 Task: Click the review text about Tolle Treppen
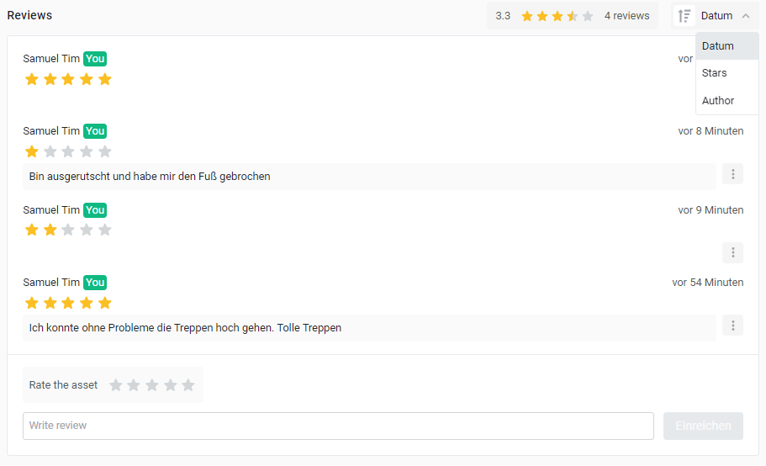click(x=185, y=328)
